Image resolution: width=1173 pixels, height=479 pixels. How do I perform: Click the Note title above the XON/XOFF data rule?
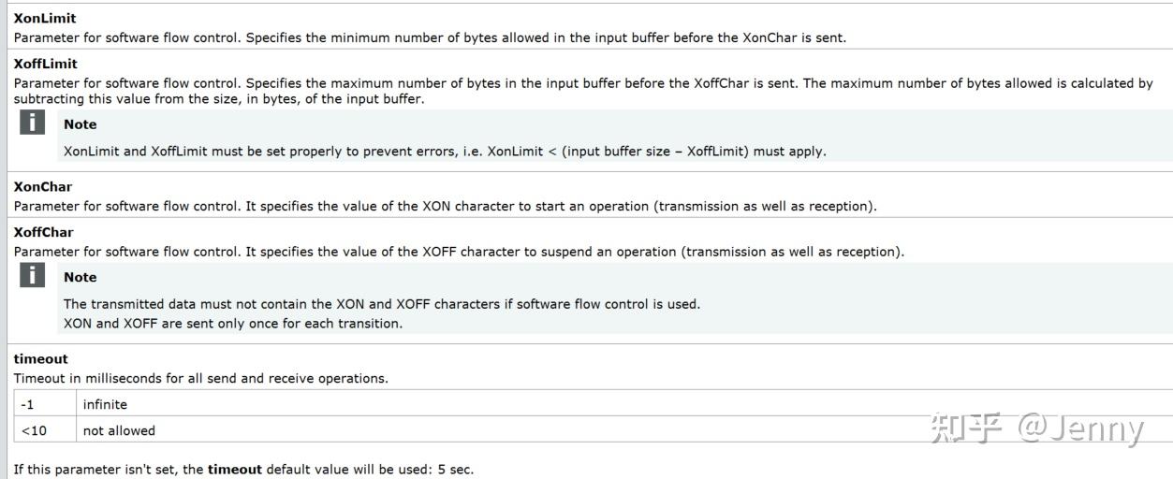pos(81,277)
